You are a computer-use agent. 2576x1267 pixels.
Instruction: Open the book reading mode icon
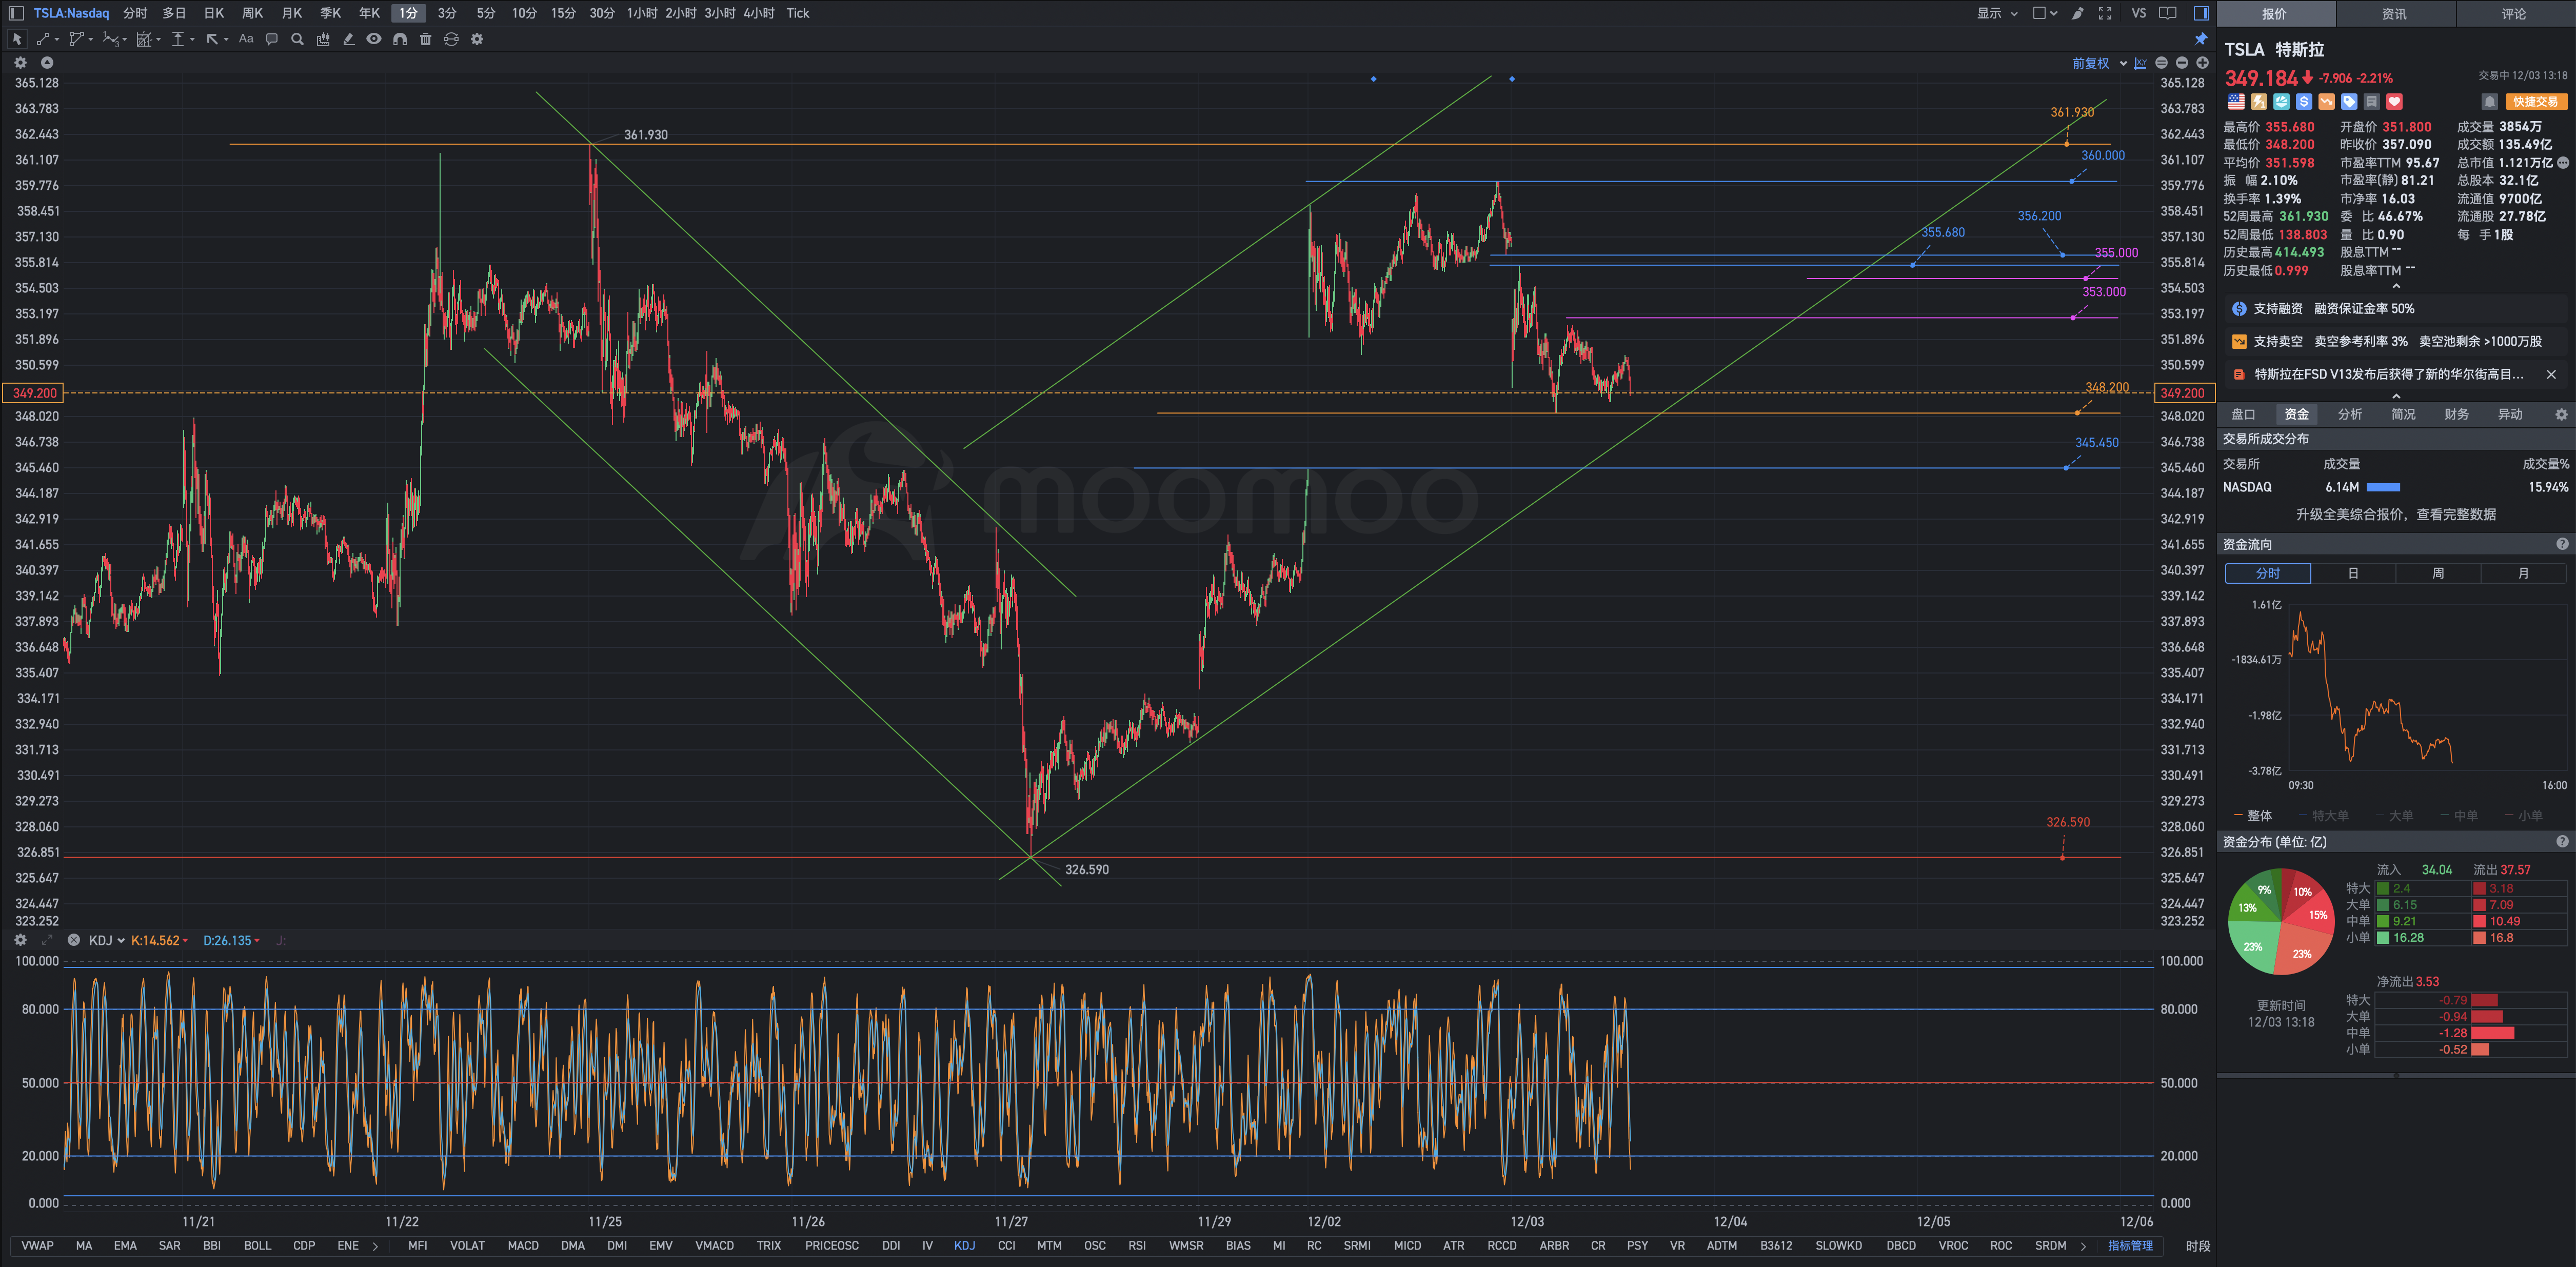[2168, 13]
